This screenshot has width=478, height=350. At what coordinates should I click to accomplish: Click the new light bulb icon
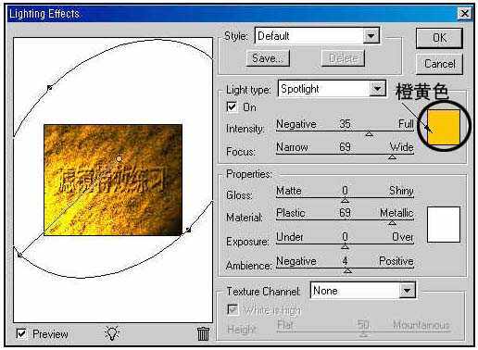click(x=112, y=333)
